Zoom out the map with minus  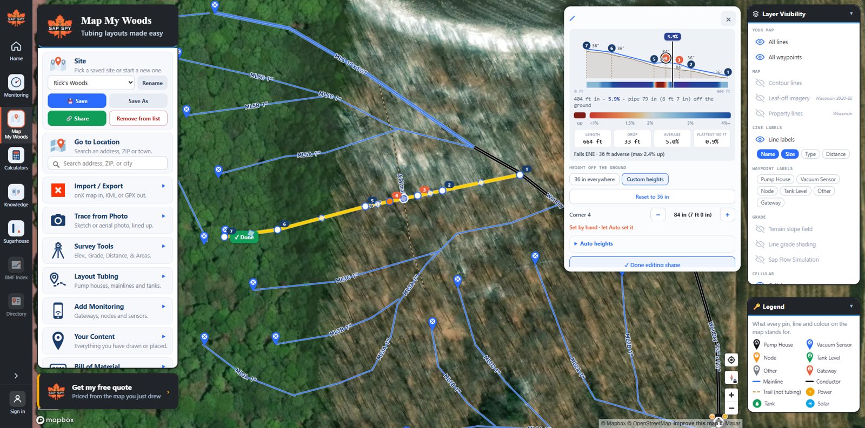click(x=731, y=408)
